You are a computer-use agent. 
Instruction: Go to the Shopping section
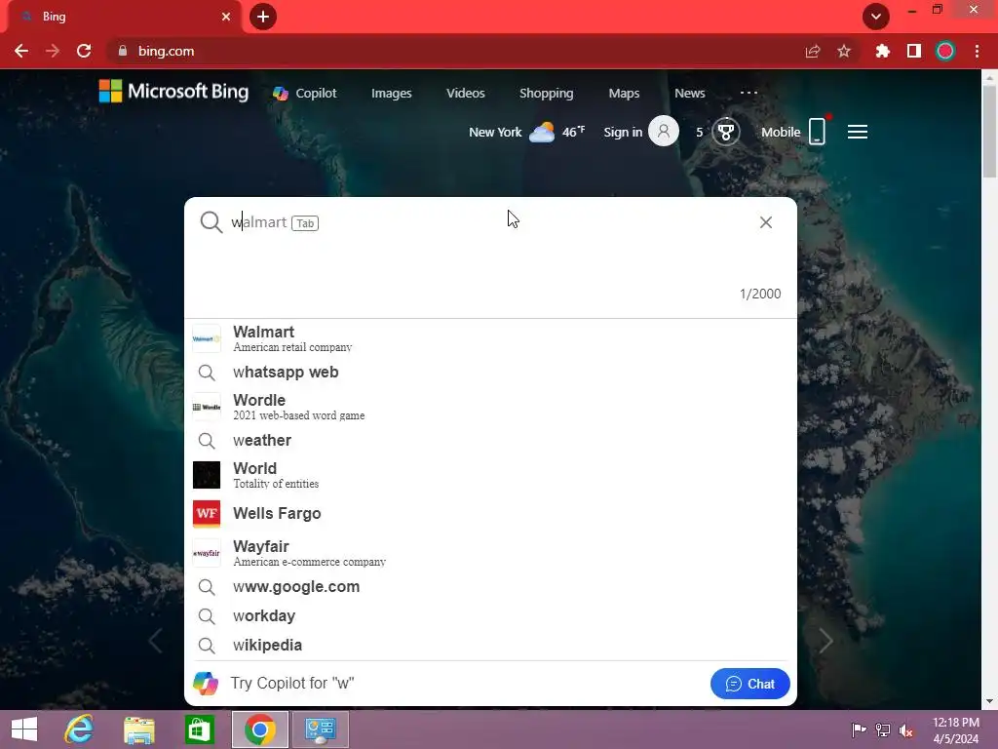(x=546, y=93)
